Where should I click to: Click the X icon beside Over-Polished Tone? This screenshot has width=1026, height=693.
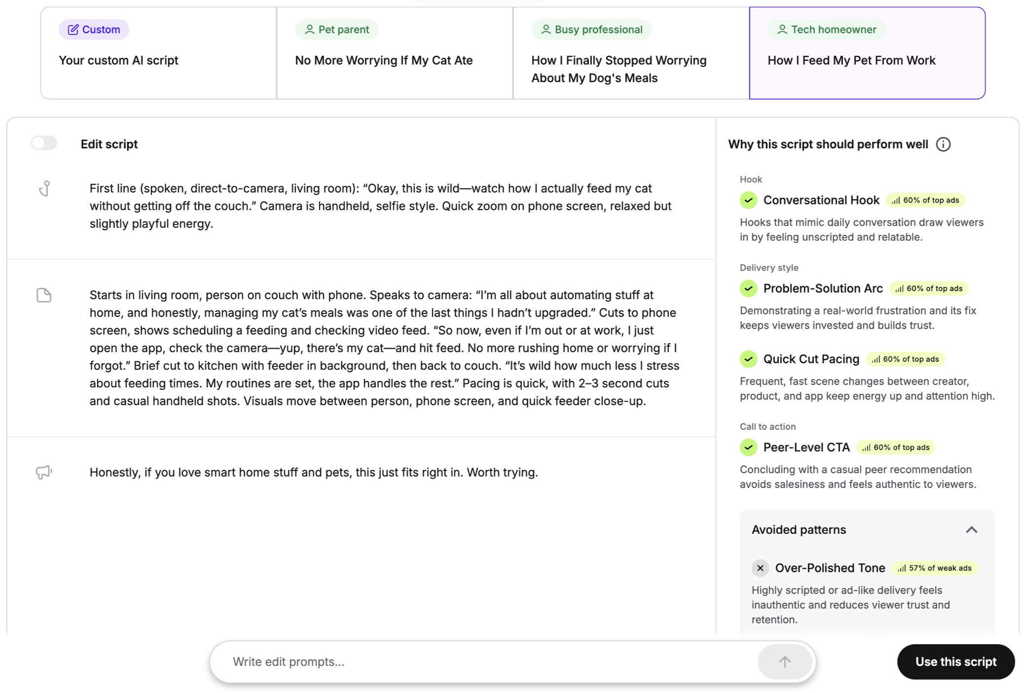coord(760,568)
